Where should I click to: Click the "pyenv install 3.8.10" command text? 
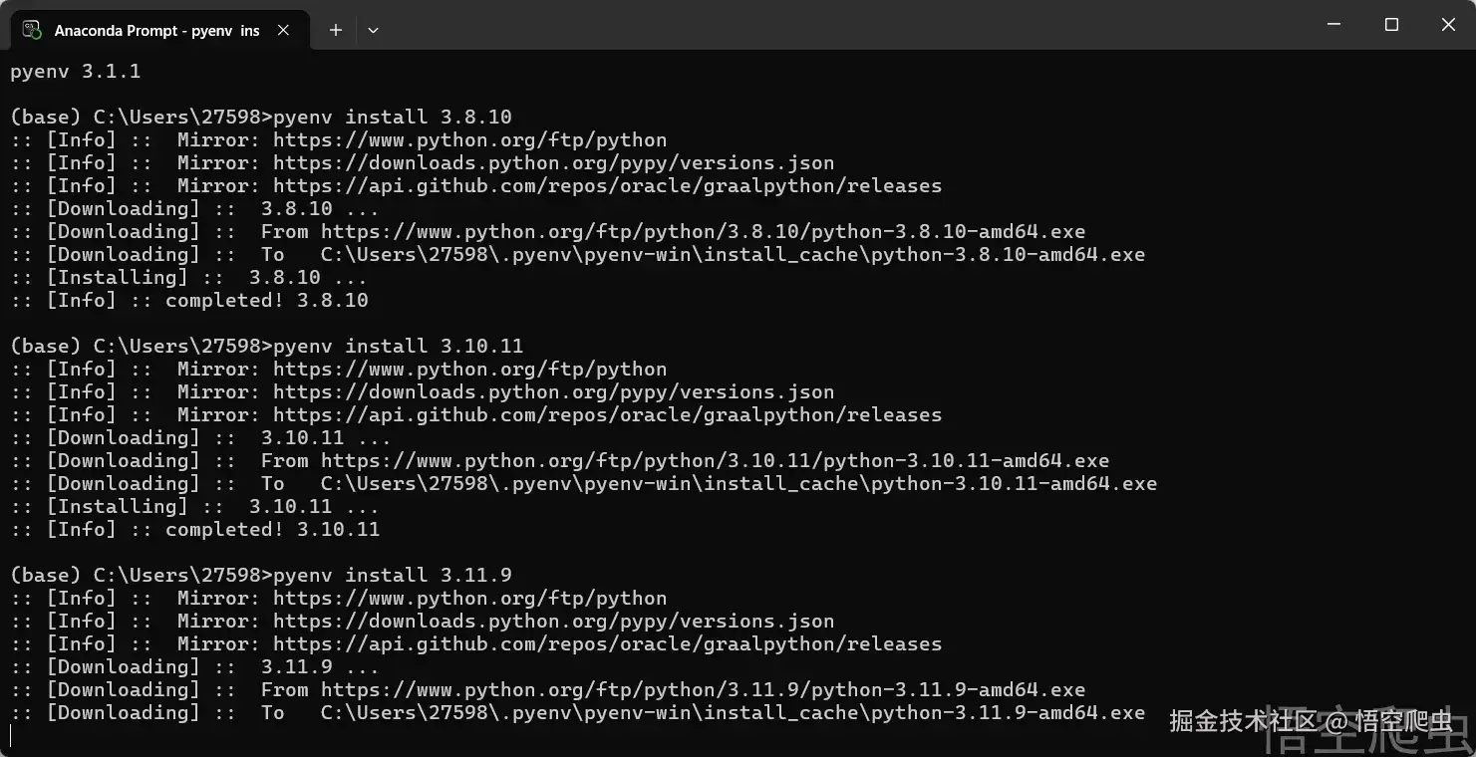coord(392,117)
